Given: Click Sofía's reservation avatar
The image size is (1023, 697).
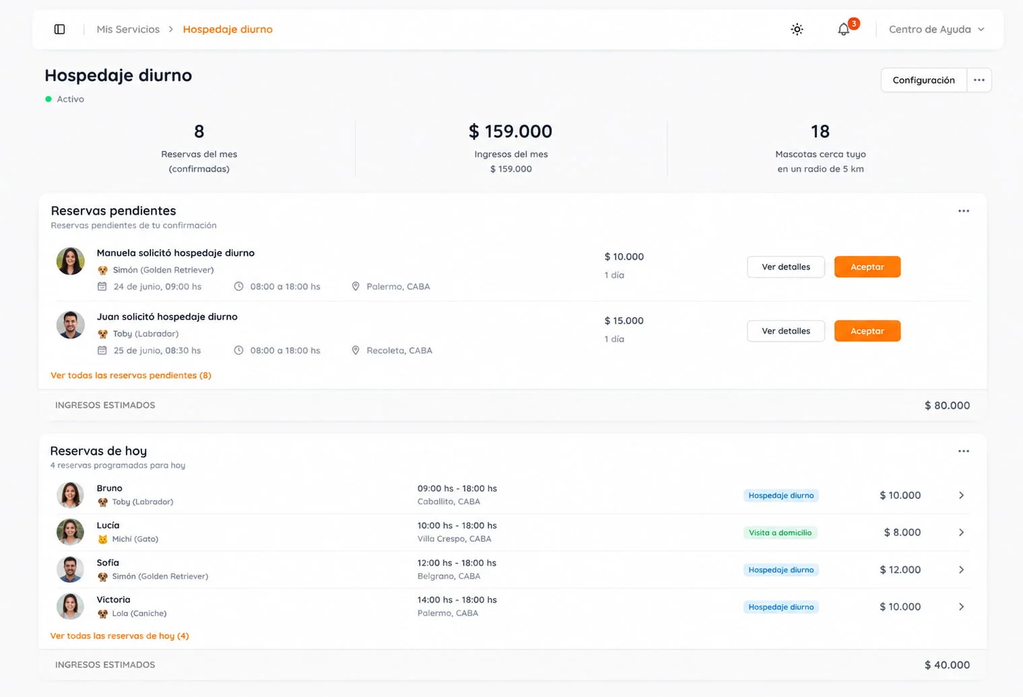Looking at the screenshot, I should coord(71,569).
